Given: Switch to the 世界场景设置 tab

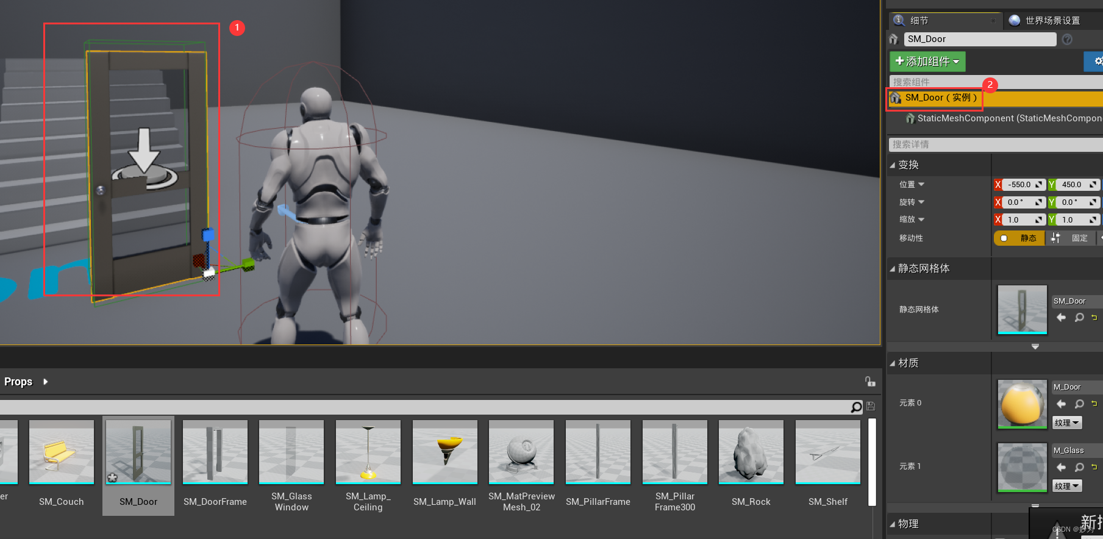Looking at the screenshot, I should point(1053,21).
